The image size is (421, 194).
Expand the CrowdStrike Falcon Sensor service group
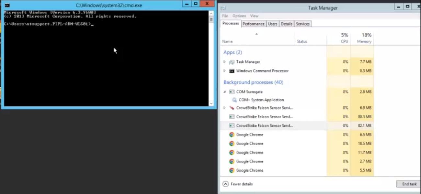[224, 108]
